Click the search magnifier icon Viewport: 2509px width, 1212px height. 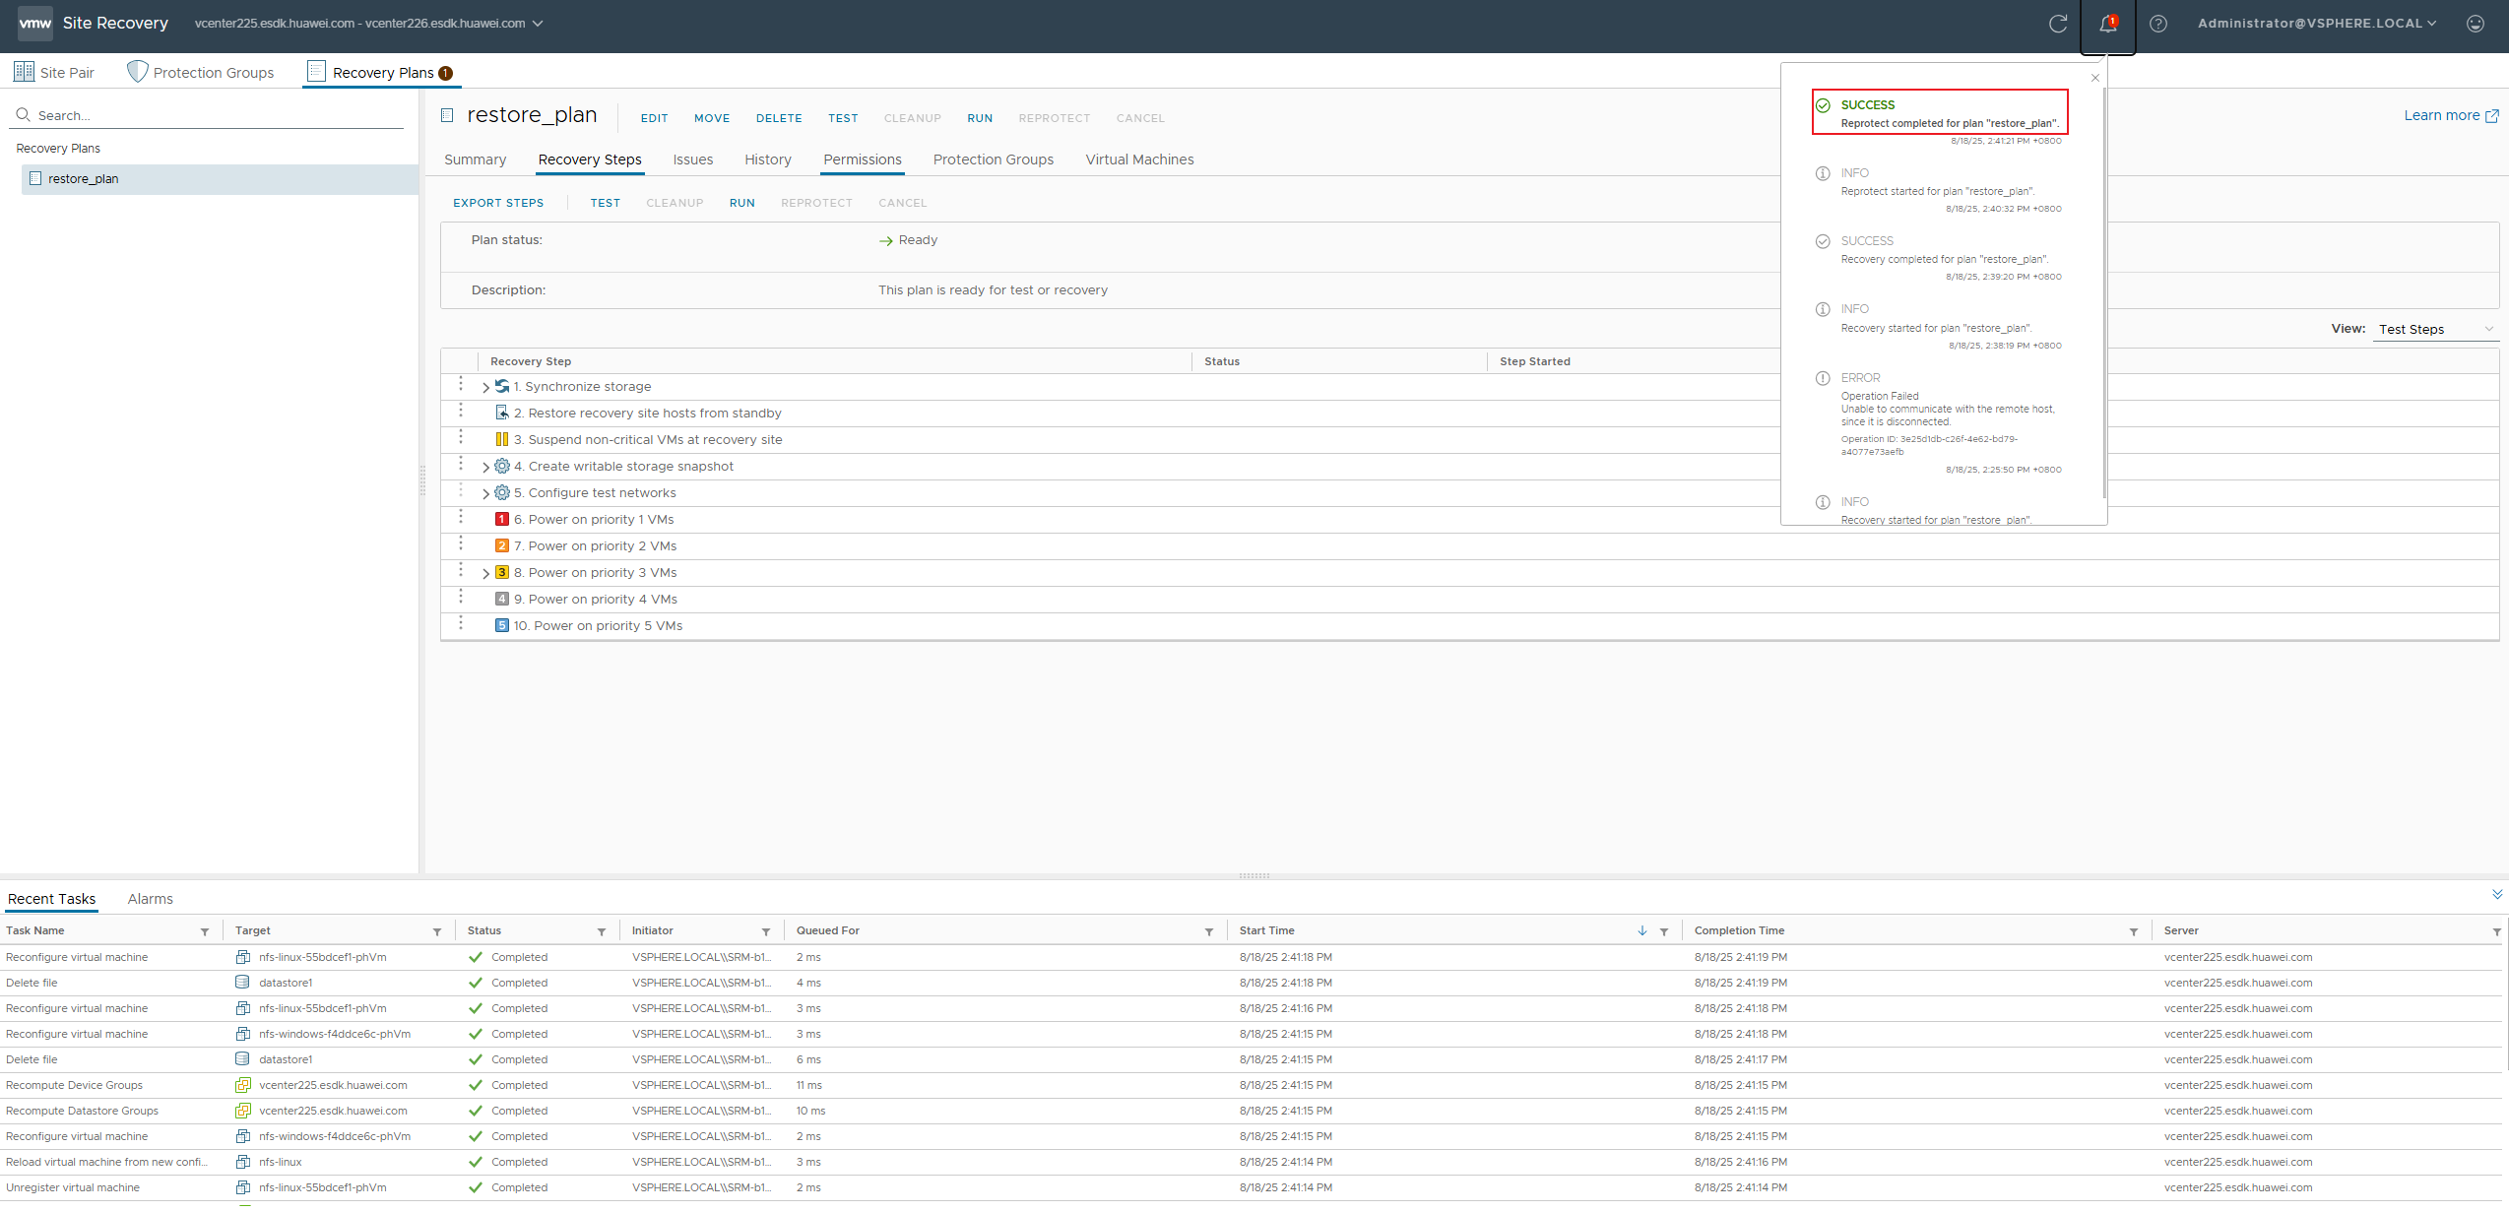[24, 115]
